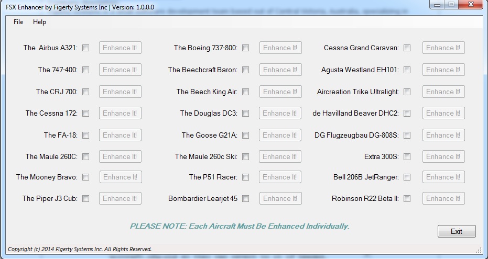Enable the Robinson R22 Beta II checkbox
The width and height of the screenshot is (488, 259).
coord(407,198)
